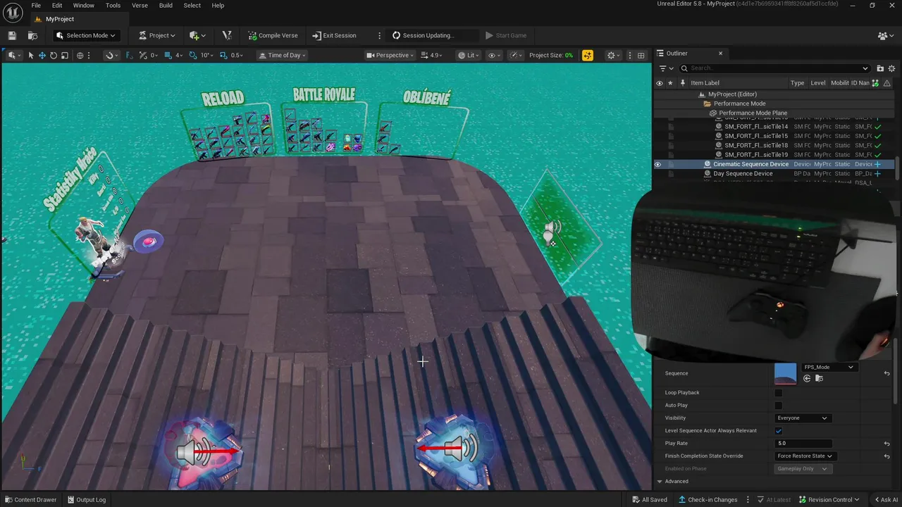Viewport: 902px width, 507px height.
Task: Click the Sequence asset thumbnail
Action: [x=785, y=373]
